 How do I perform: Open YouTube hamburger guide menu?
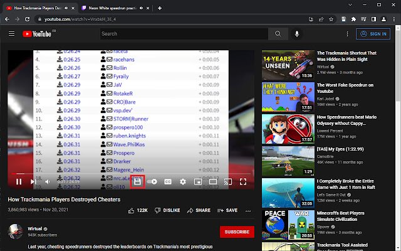click(11, 33)
